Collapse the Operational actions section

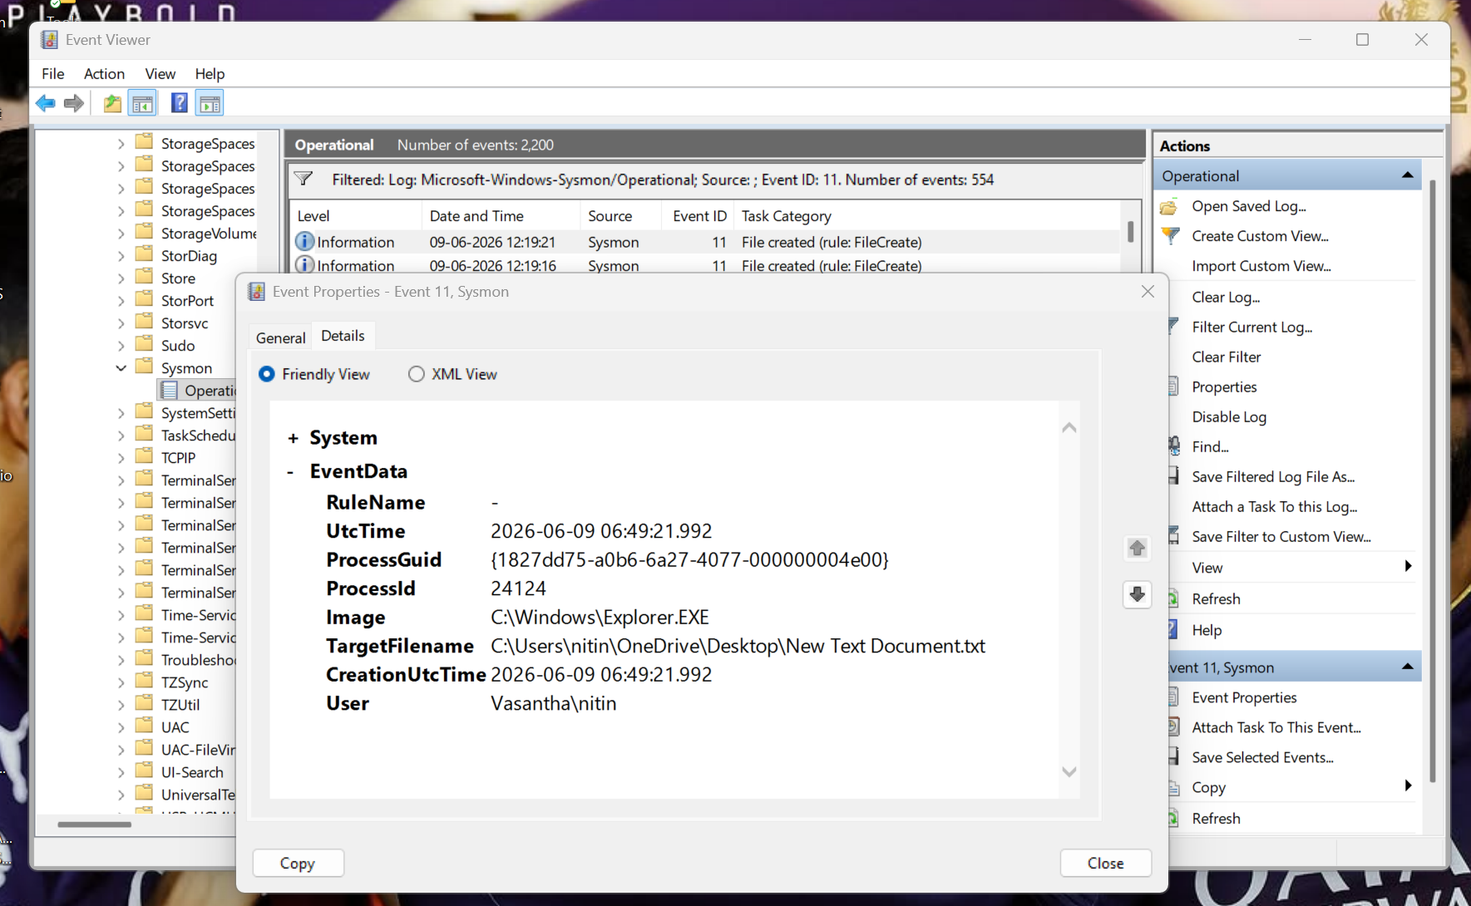[x=1407, y=175]
